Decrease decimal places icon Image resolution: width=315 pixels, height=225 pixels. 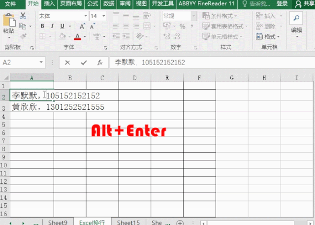point(177,36)
